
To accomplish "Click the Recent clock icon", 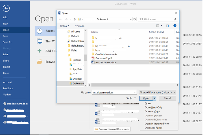I will tap(39, 31).
